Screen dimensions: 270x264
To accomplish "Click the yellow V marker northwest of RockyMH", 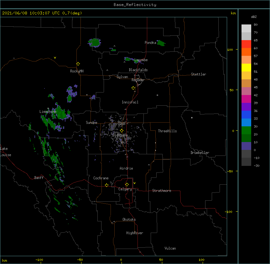I will pyautogui.click(x=55, y=58).
